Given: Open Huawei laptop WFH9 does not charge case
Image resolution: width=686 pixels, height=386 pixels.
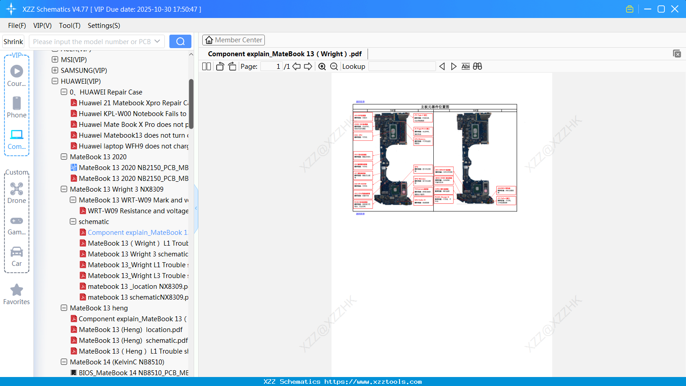Looking at the screenshot, I should click(x=130, y=146).
